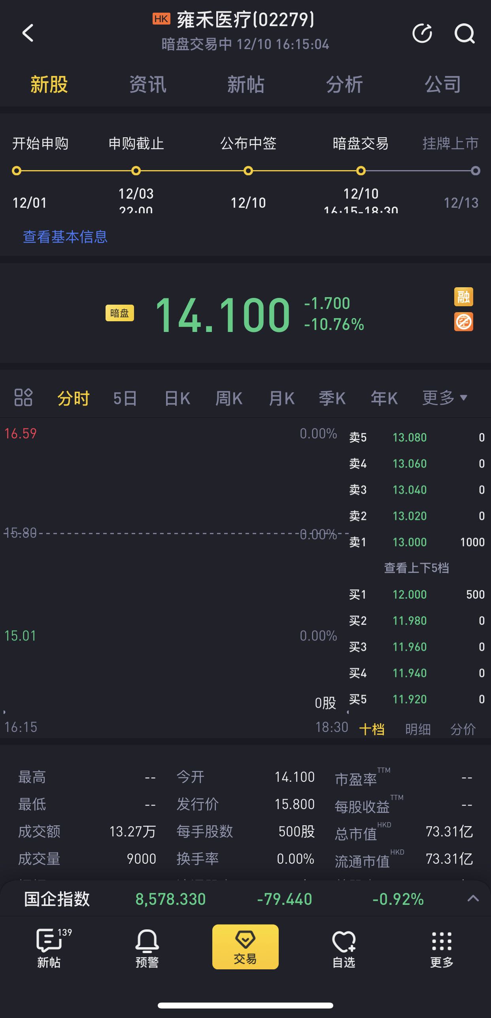This screenshot has height=1018, width=491.
Task: Open the chart layout grid icon
Action: 23,398
